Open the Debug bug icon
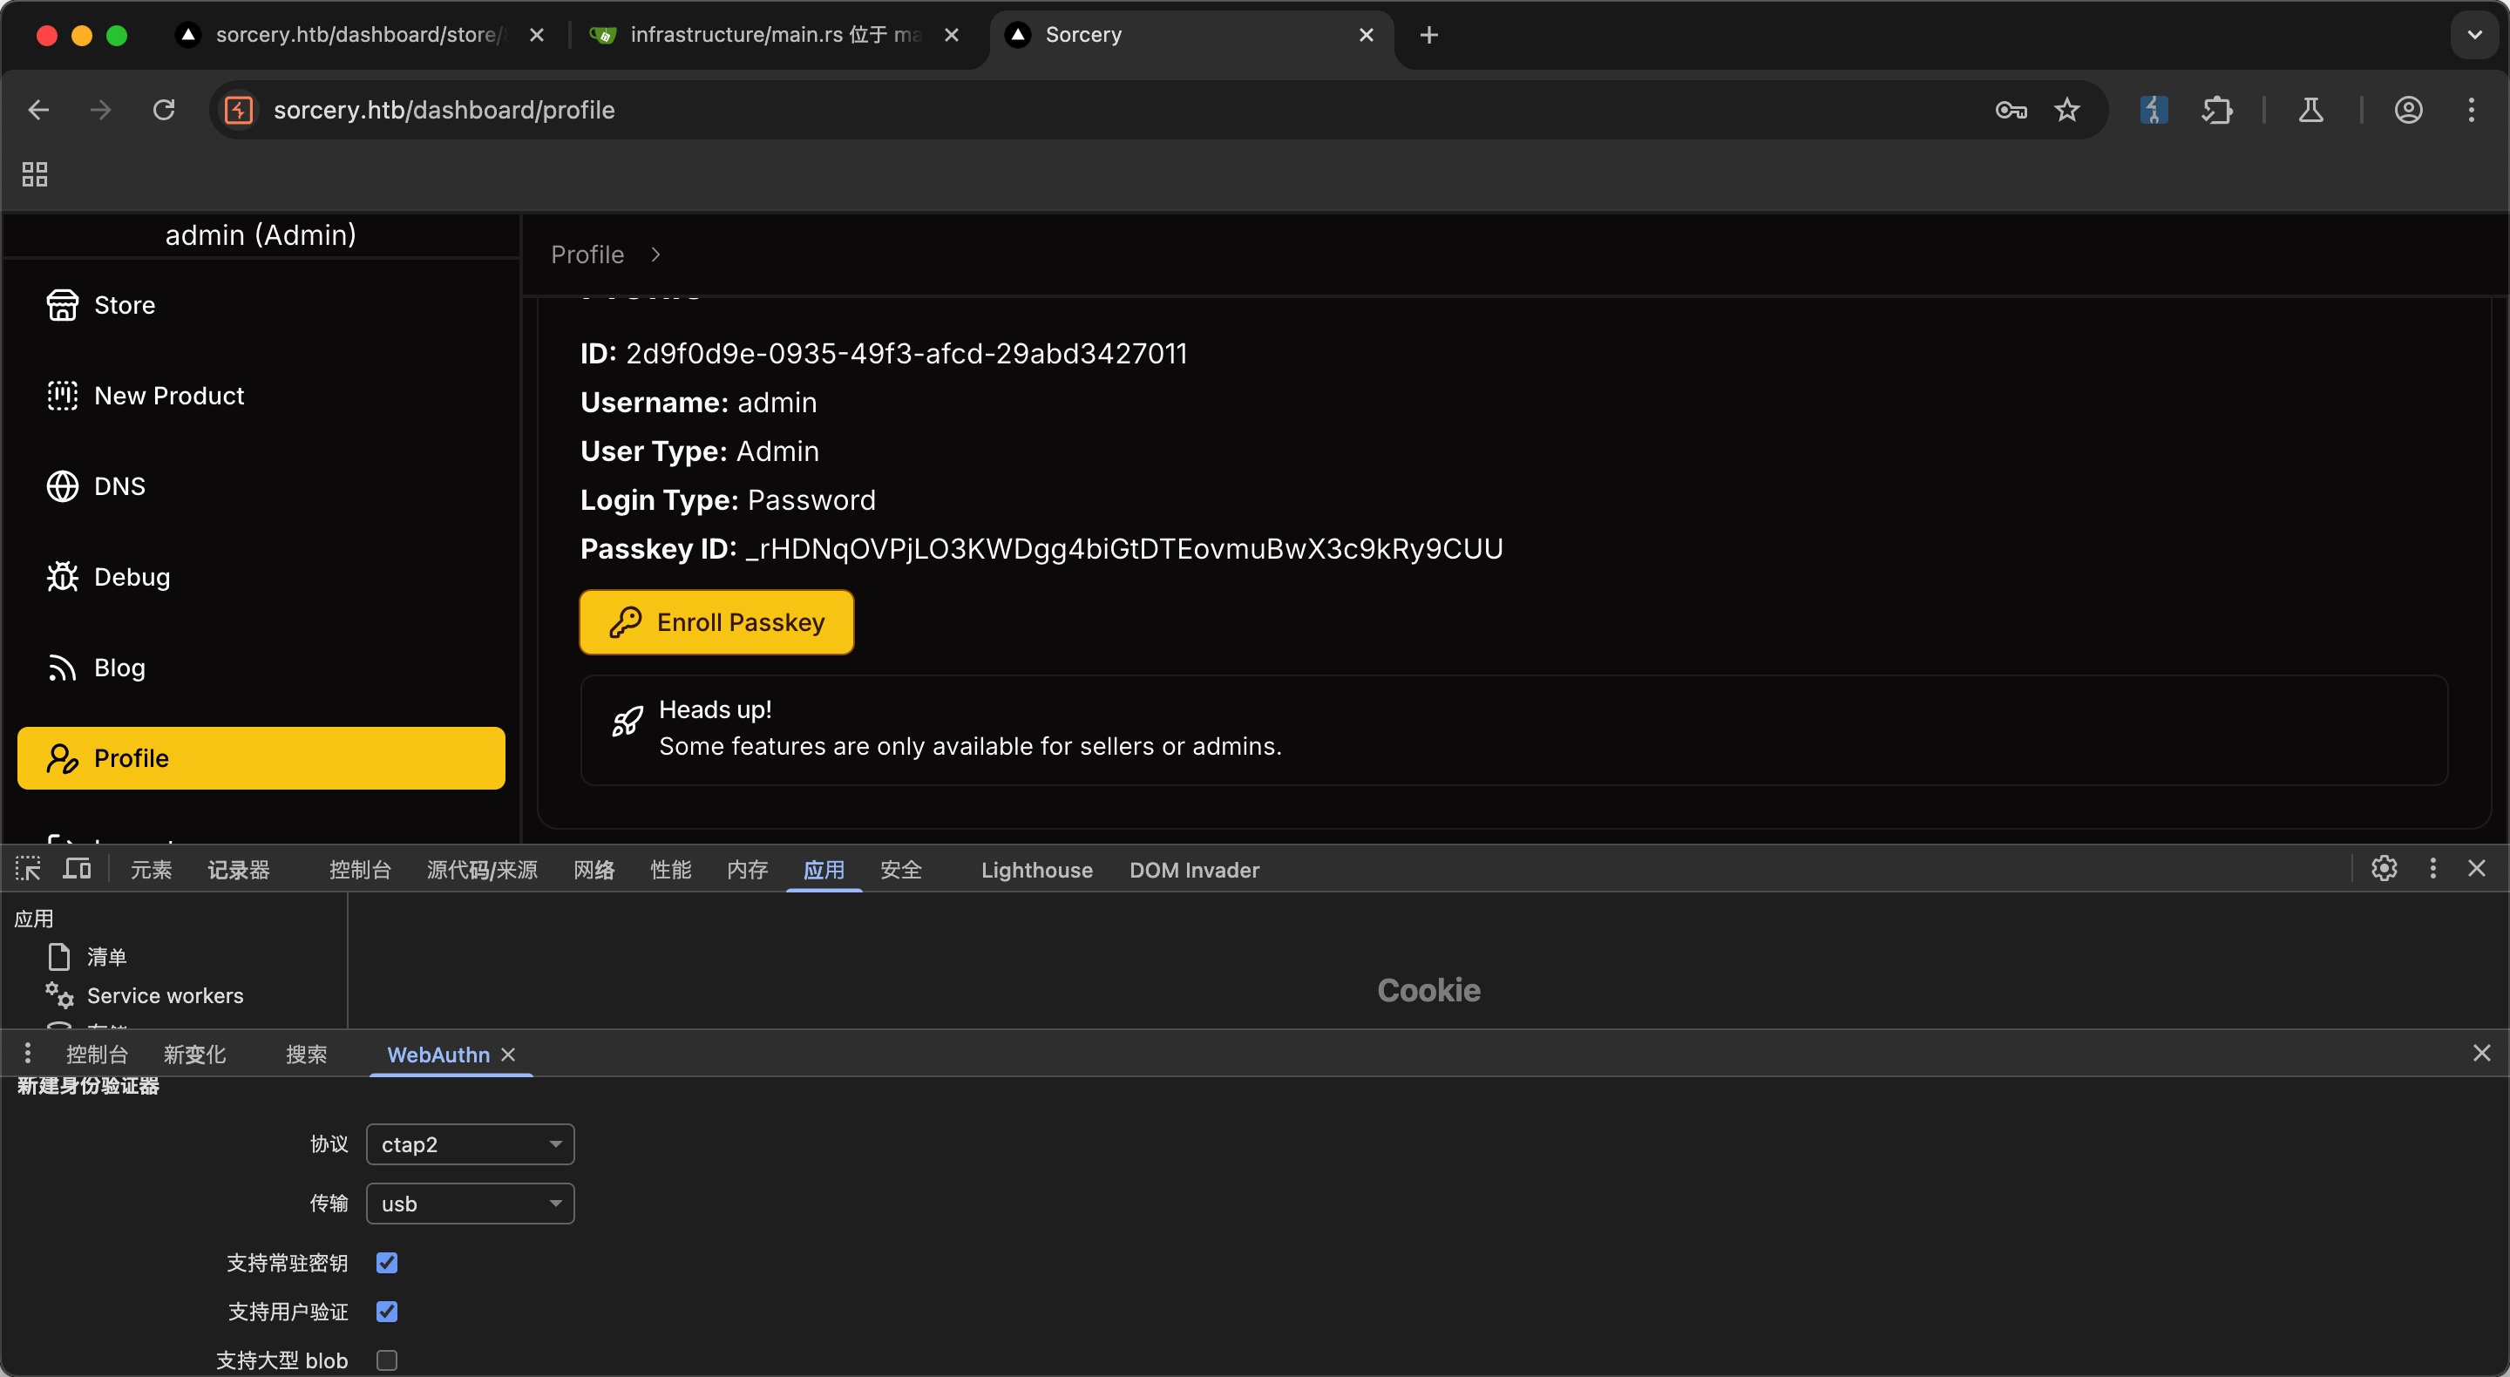The height and width of the screenshot is (1377, 2510). [63, 577]
